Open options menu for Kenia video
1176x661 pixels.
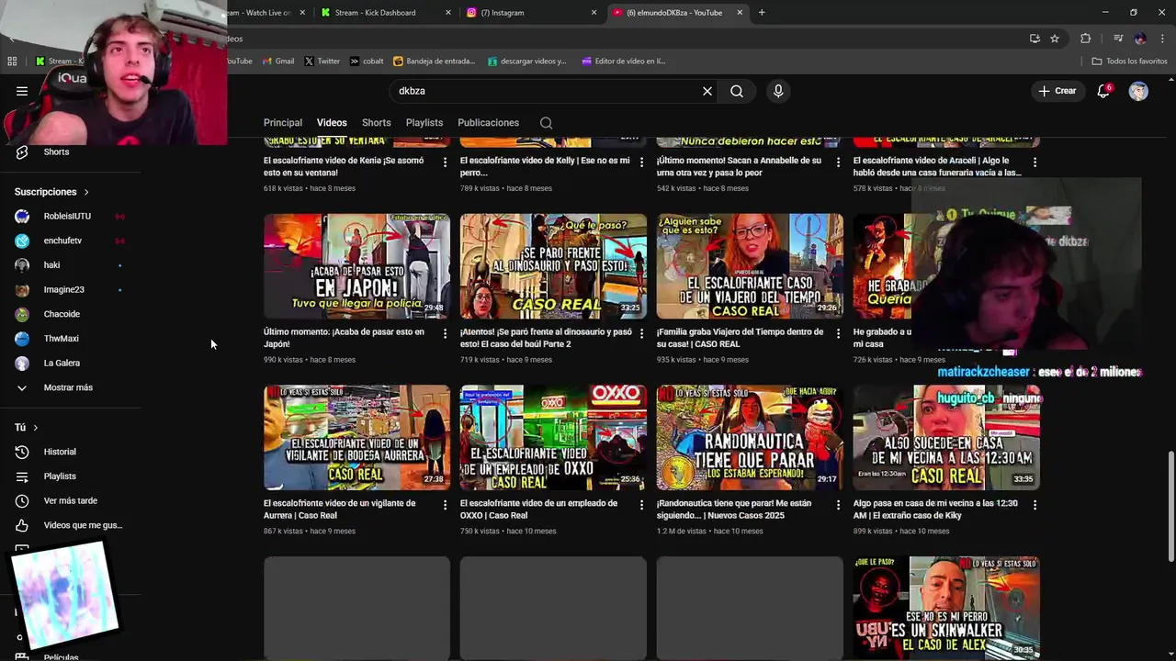446,162
